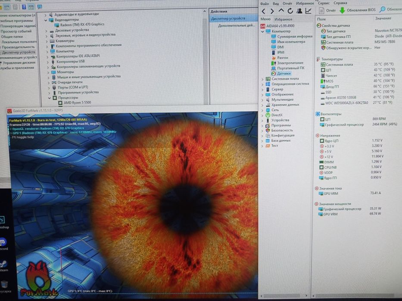Select Датчики item in AIDA64 tree
This screenshot has width=402, height=301.
[281, 73]
